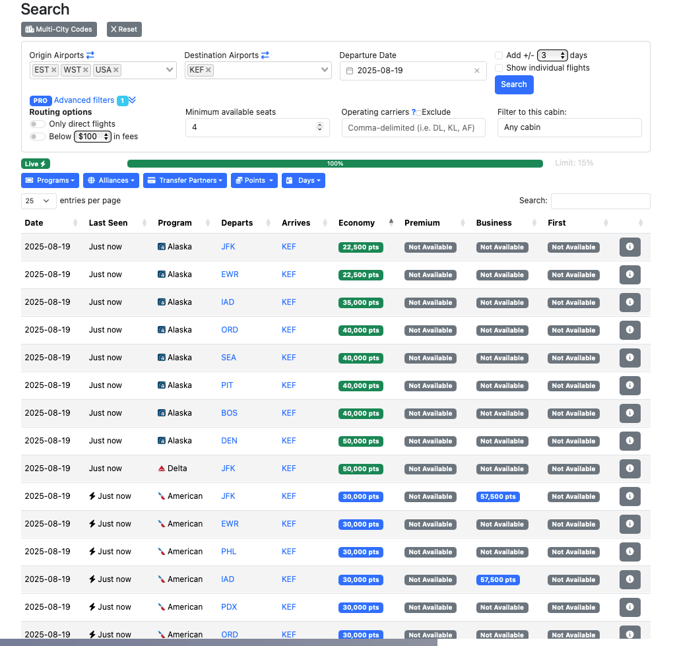The height and width of the screenshot is (646, 673).
Task: Clear the departure date with the X icon
Action: click(477, 71)
